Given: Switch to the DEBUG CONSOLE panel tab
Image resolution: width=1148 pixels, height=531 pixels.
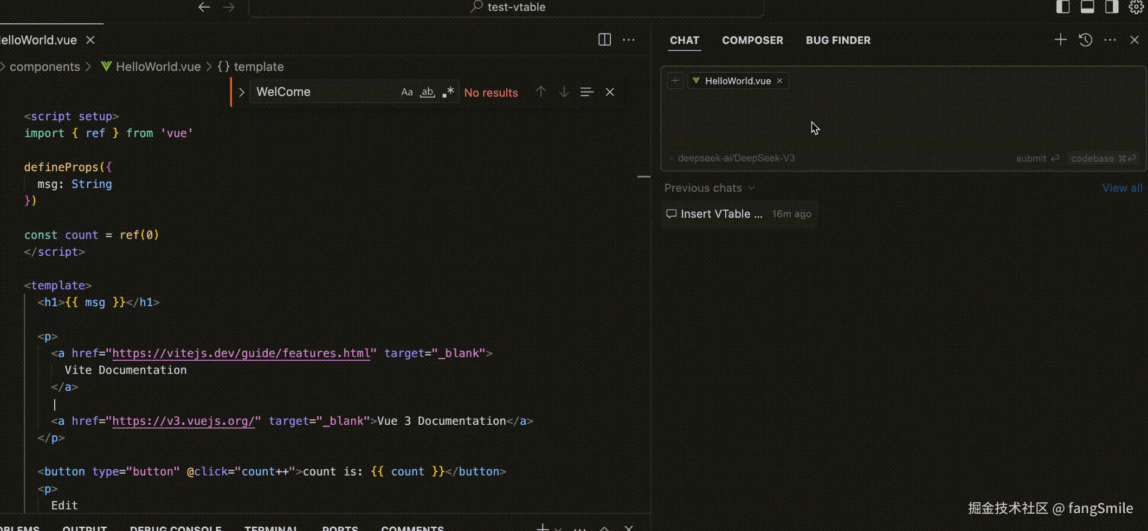Looking at the screenshot, I should (x=176, y=528).
